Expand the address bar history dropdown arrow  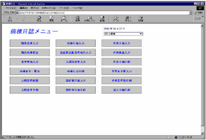point(190,13)
